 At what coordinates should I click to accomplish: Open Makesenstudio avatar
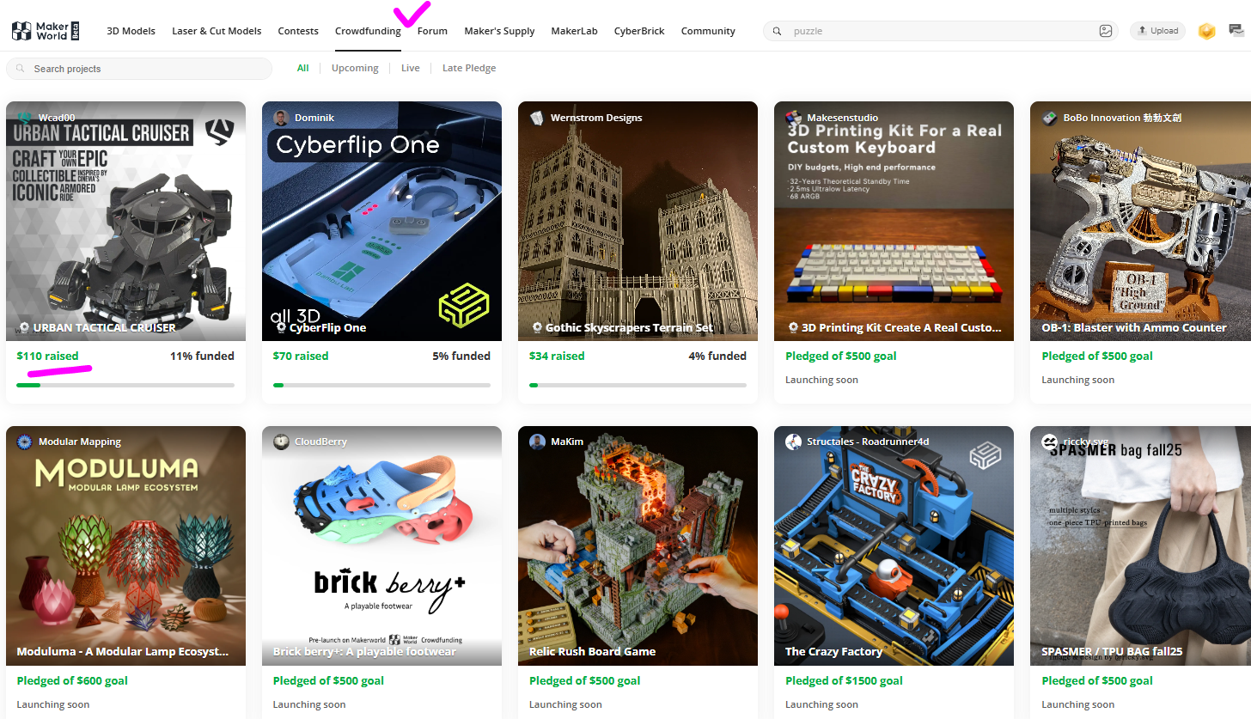pyautogui.click(x=793, y=118)
